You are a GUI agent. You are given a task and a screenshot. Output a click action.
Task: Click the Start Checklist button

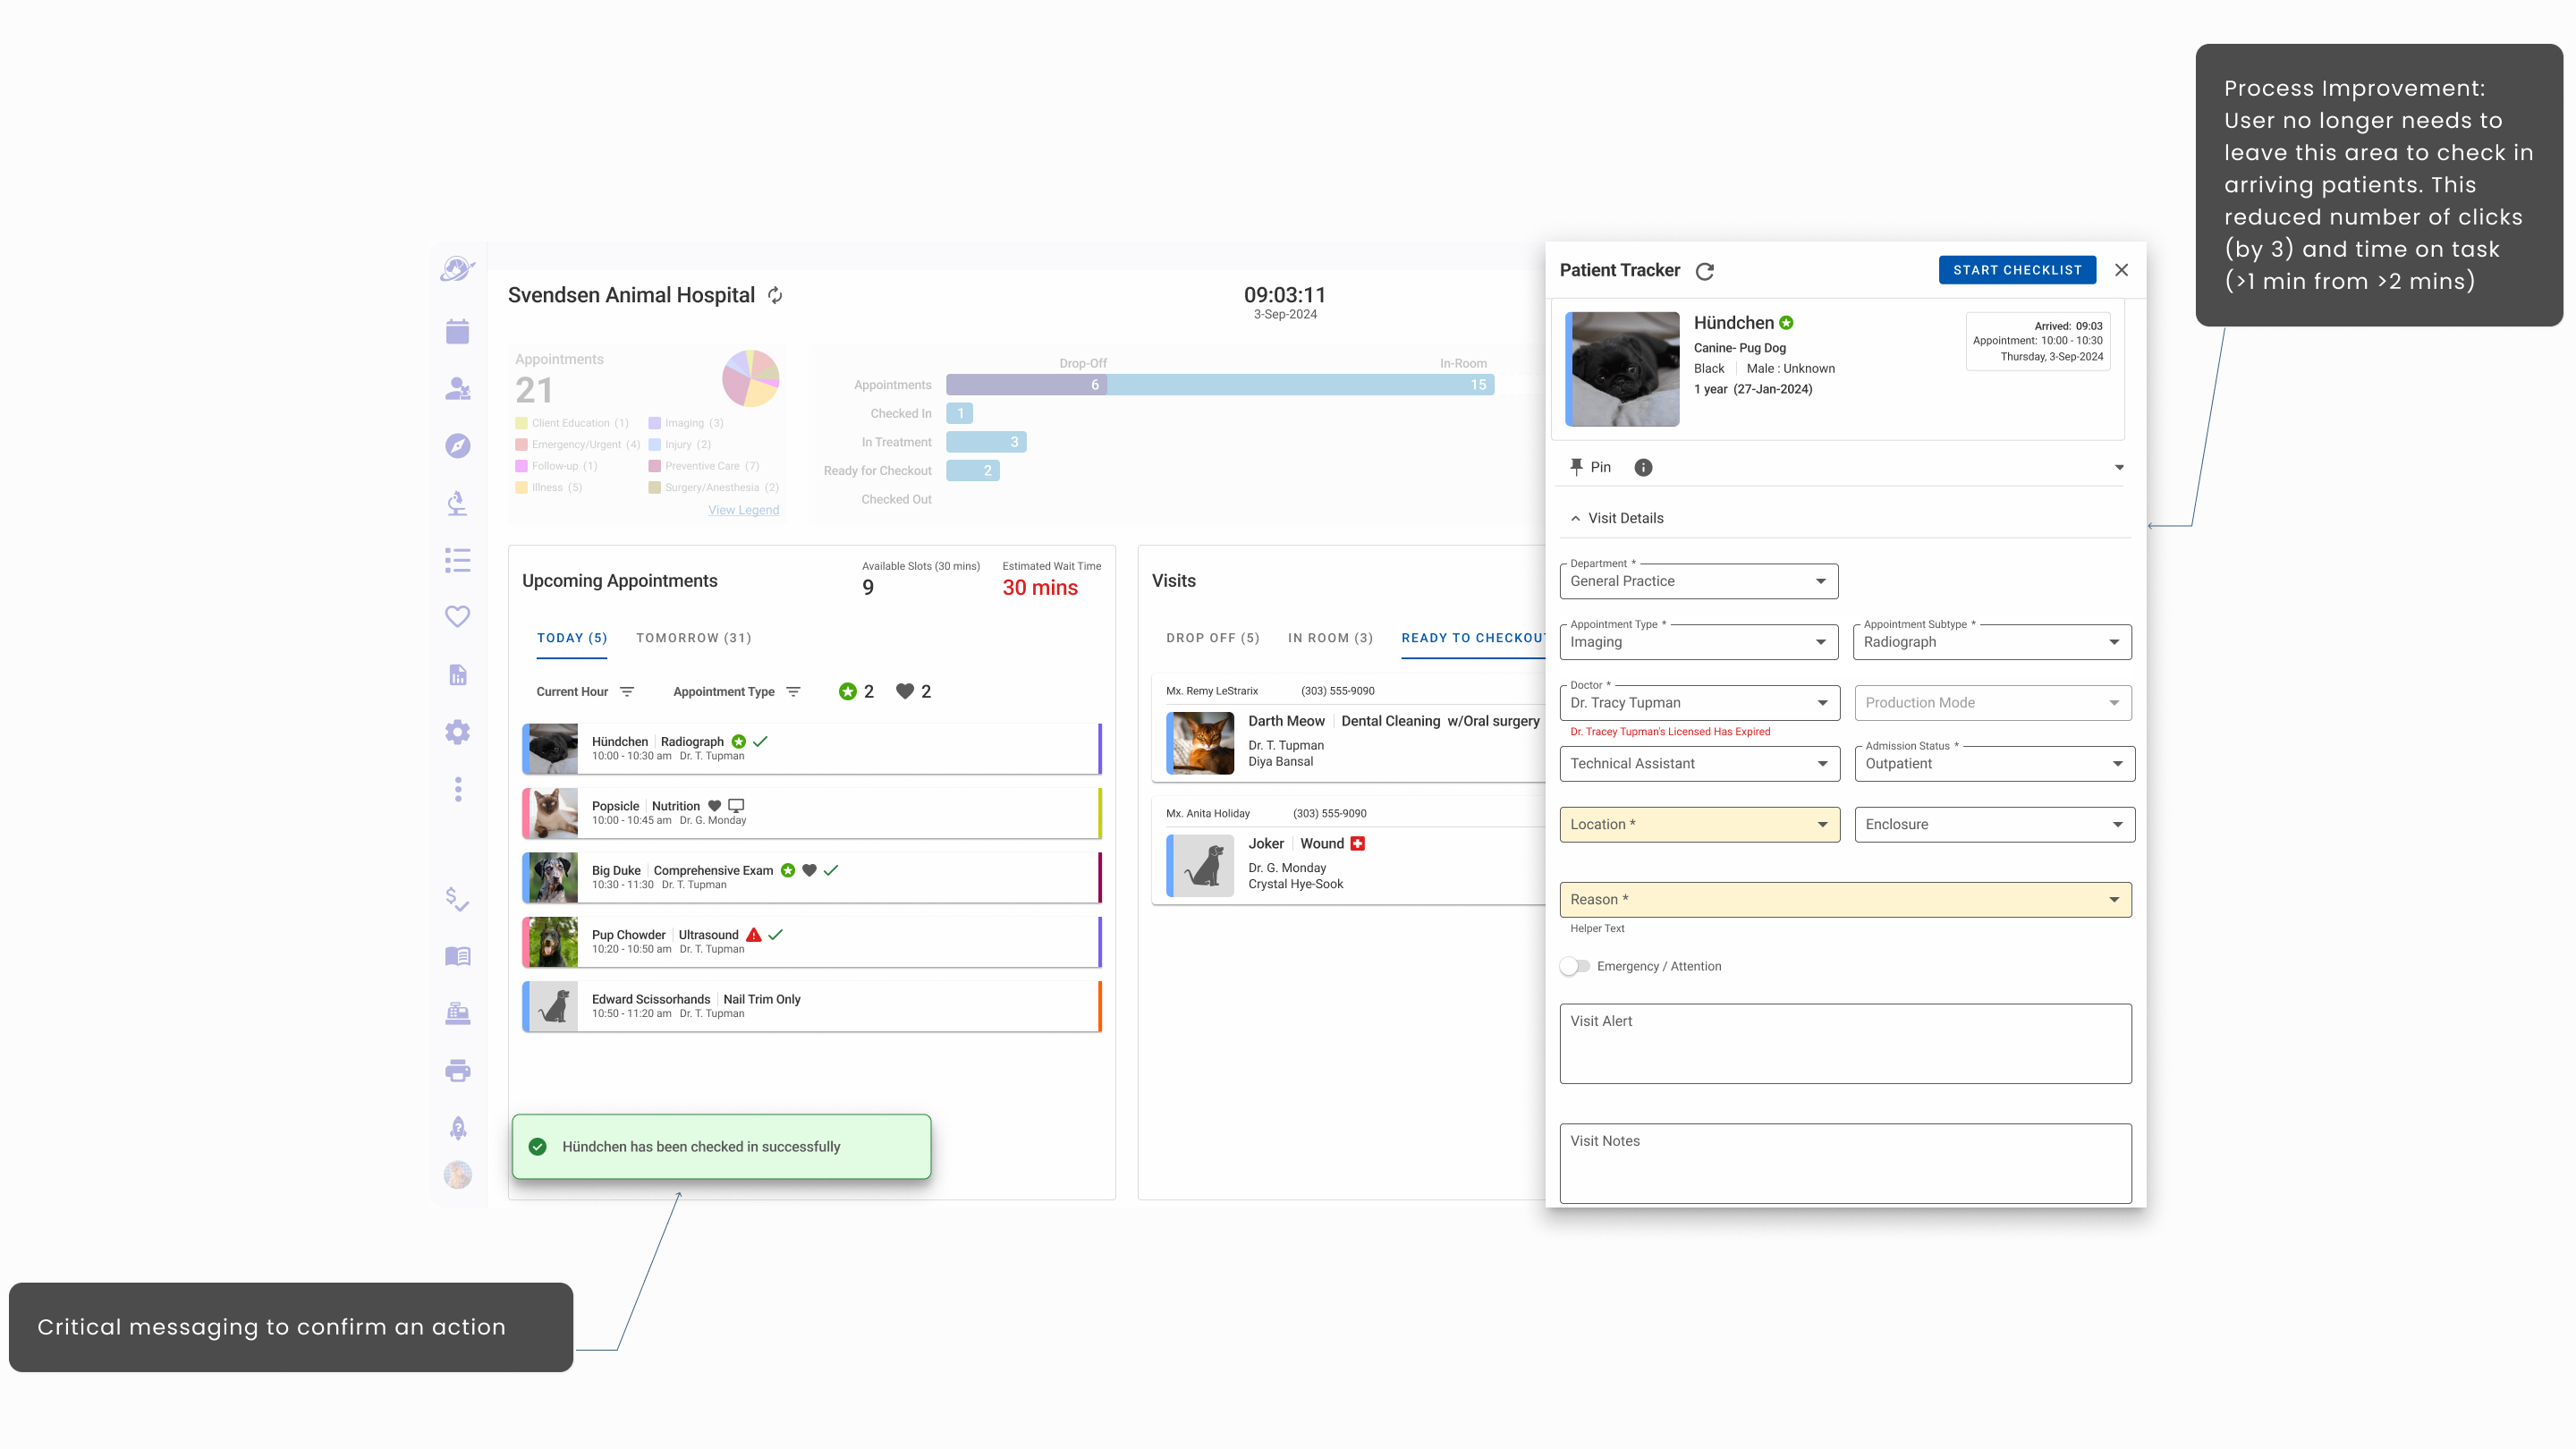pyautogui.click(x=2017, y=270)
